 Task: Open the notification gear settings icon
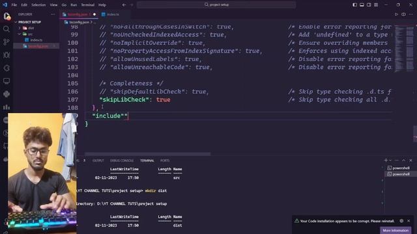(x=401, y=221)
